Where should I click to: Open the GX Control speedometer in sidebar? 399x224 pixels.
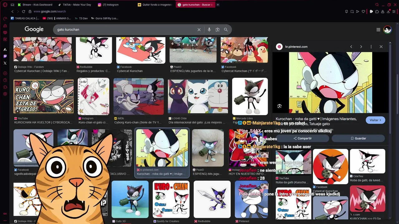click(x=5, y=19)
